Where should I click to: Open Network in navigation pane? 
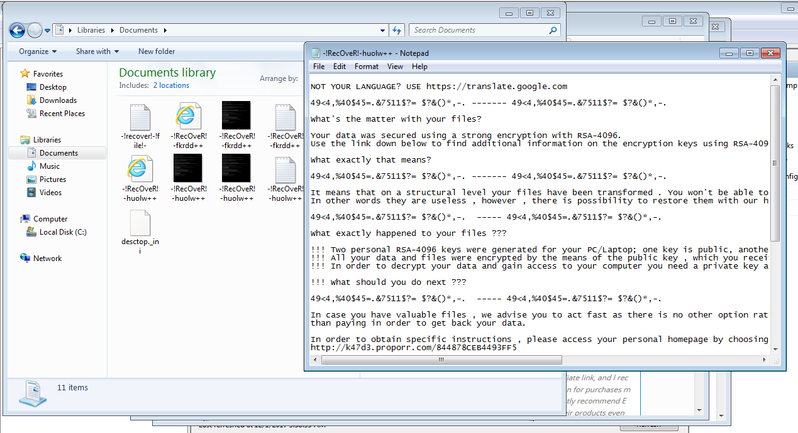pos(47,259)
